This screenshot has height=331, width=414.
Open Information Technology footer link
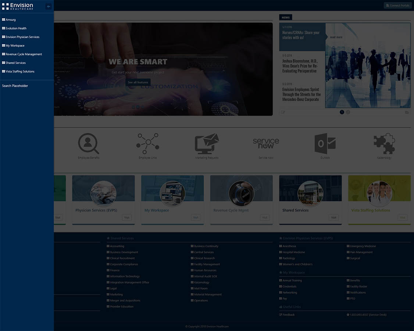pyautogui.click(x=123, y=276)
